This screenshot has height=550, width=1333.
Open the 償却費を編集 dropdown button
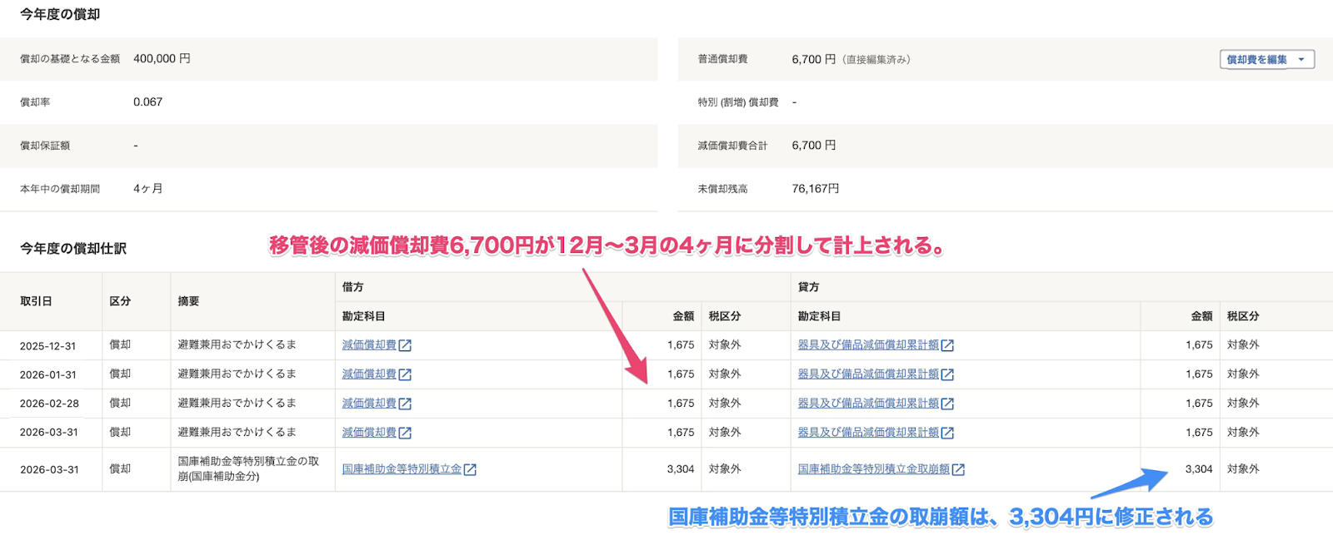click(x=1266, y=60)
